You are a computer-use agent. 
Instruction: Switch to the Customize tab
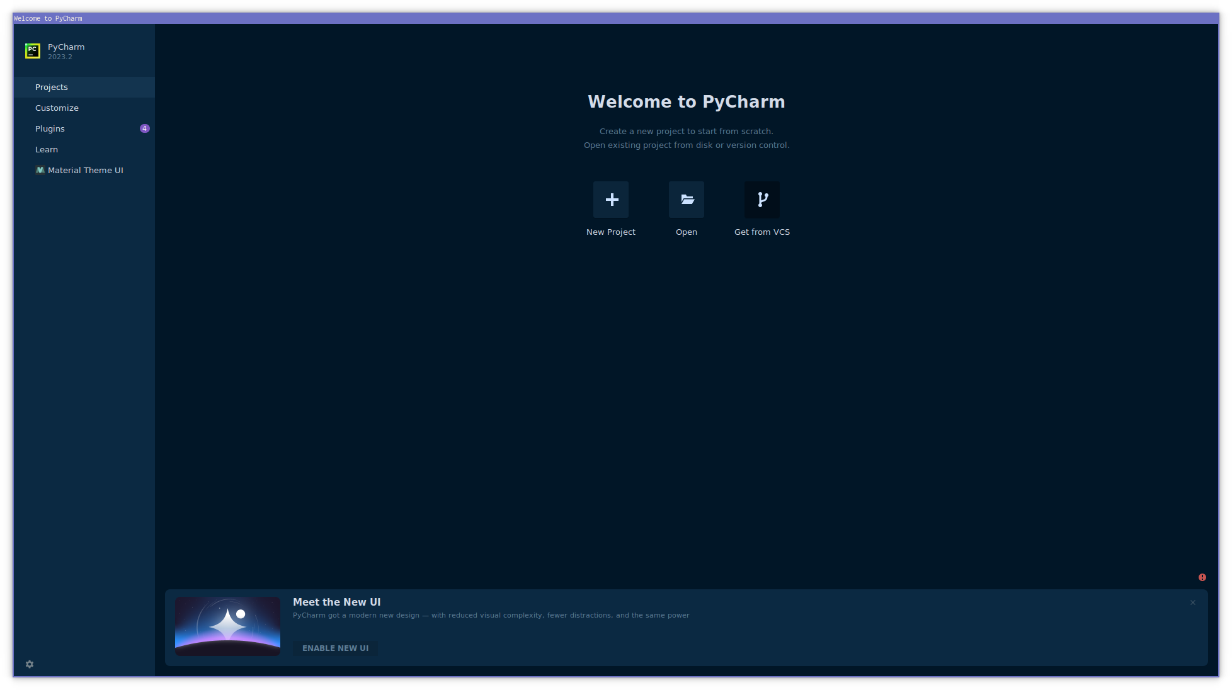[84, 108]
